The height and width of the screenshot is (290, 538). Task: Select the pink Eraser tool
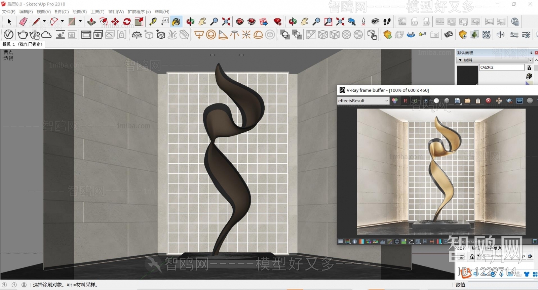tap(23, 22)
